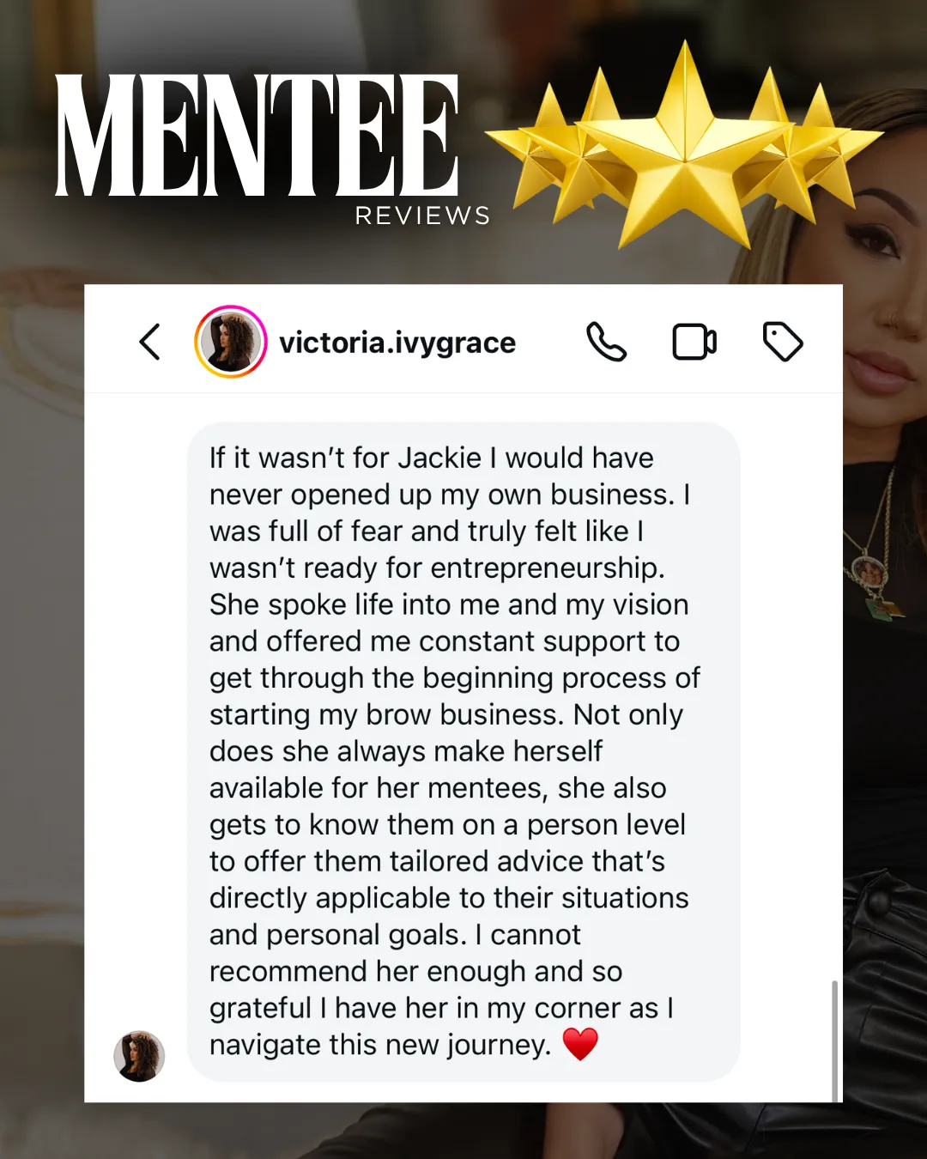Click the red heart emoji in message
The image size is (927, 1159).
point(580,1044)
